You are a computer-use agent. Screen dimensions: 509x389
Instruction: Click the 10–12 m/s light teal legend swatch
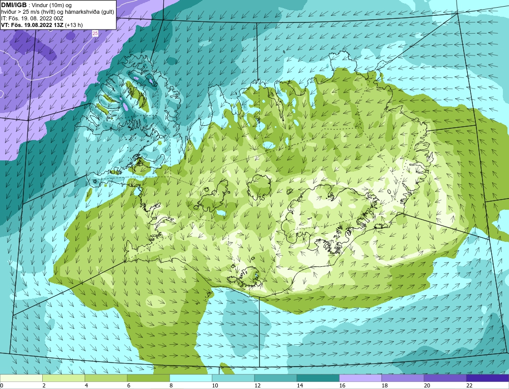(x=233, y=378)
